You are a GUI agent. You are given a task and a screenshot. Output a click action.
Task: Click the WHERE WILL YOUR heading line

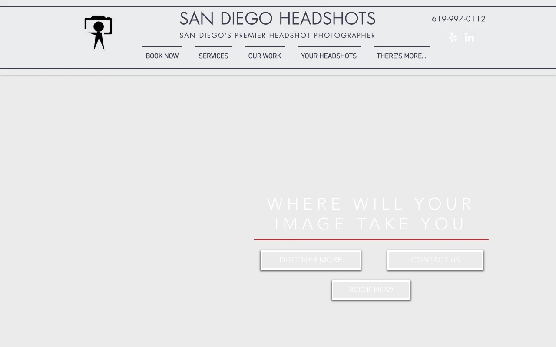(x=370, y=204)
